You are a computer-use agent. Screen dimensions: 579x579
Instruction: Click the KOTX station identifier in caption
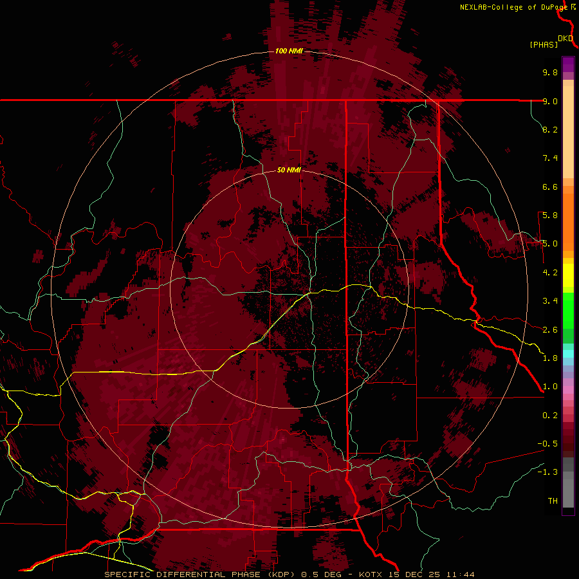click(x=371, y=574)
